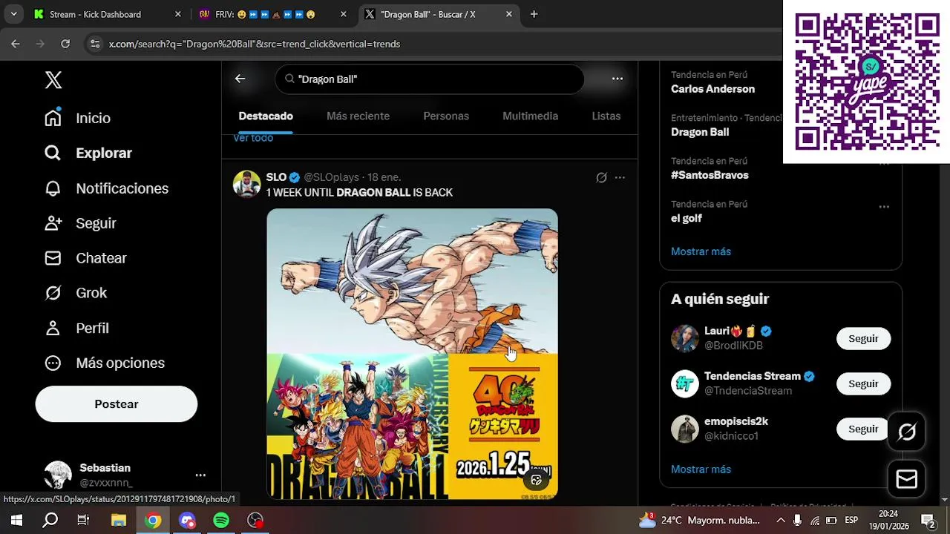Open Lauri profile avatar
Image resolution: width=950 pixels, height=534 pixels.
pyautogui.click(x=685, y=338)
